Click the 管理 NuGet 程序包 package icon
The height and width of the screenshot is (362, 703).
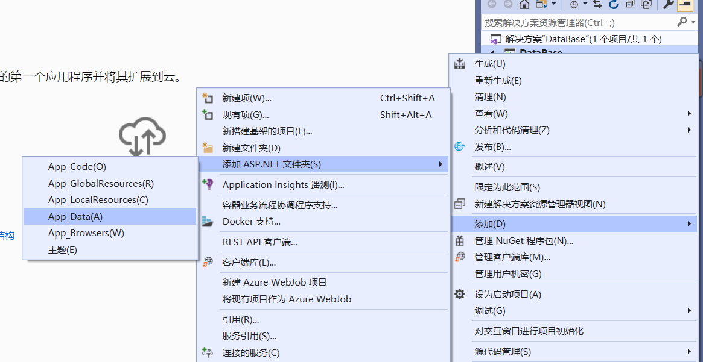coord(459,241)
